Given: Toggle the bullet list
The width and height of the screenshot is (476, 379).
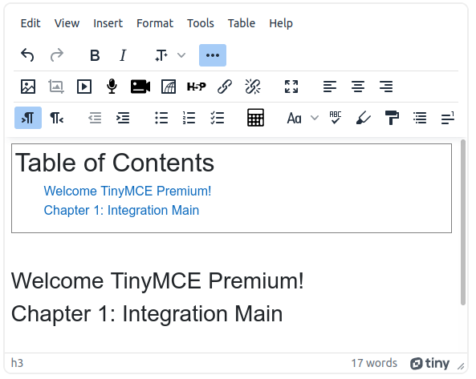Looking at the screenshot, I should (x=161, y=118).
